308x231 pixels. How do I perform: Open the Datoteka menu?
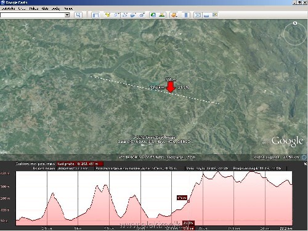point(8,9)
